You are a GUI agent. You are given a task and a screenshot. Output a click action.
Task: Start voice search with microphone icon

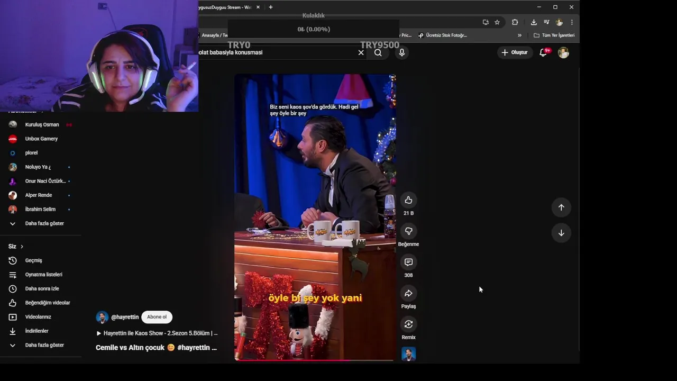point(402,52)
